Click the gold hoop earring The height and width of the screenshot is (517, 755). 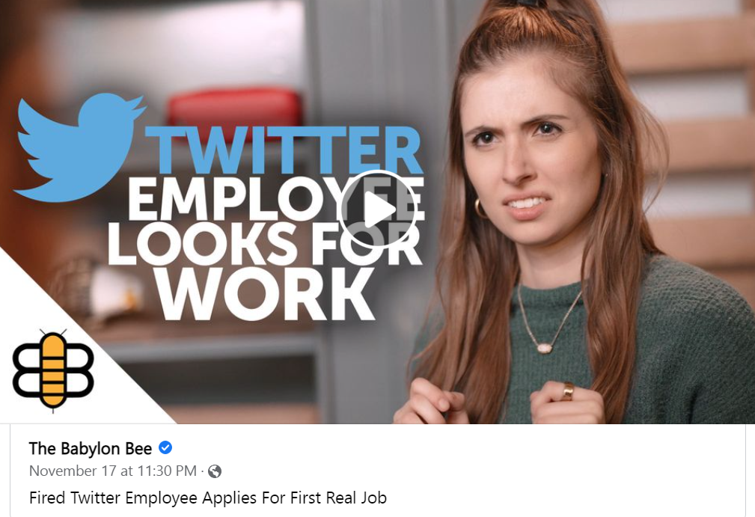(x=480, y=209)
